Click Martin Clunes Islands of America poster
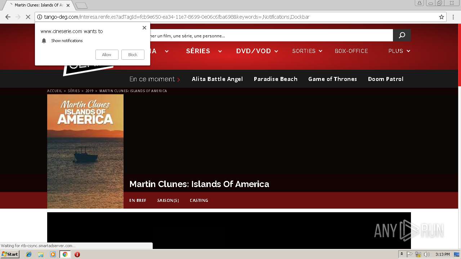This screenshot has height=259, width=461. coord(85,151)
